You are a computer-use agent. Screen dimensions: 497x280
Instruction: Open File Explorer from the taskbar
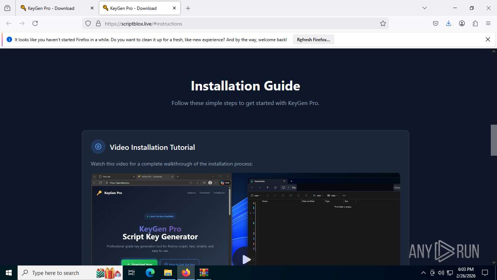pos(168,273)
